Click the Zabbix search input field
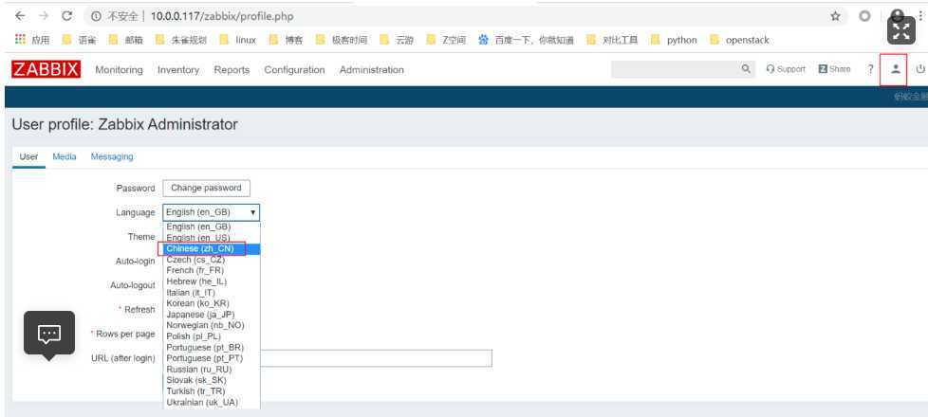 point(676,69)
